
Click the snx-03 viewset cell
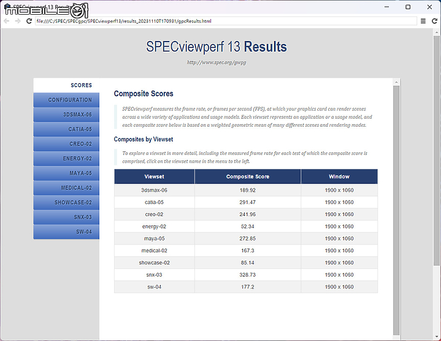pyautogui.click(x=154, y=274)
